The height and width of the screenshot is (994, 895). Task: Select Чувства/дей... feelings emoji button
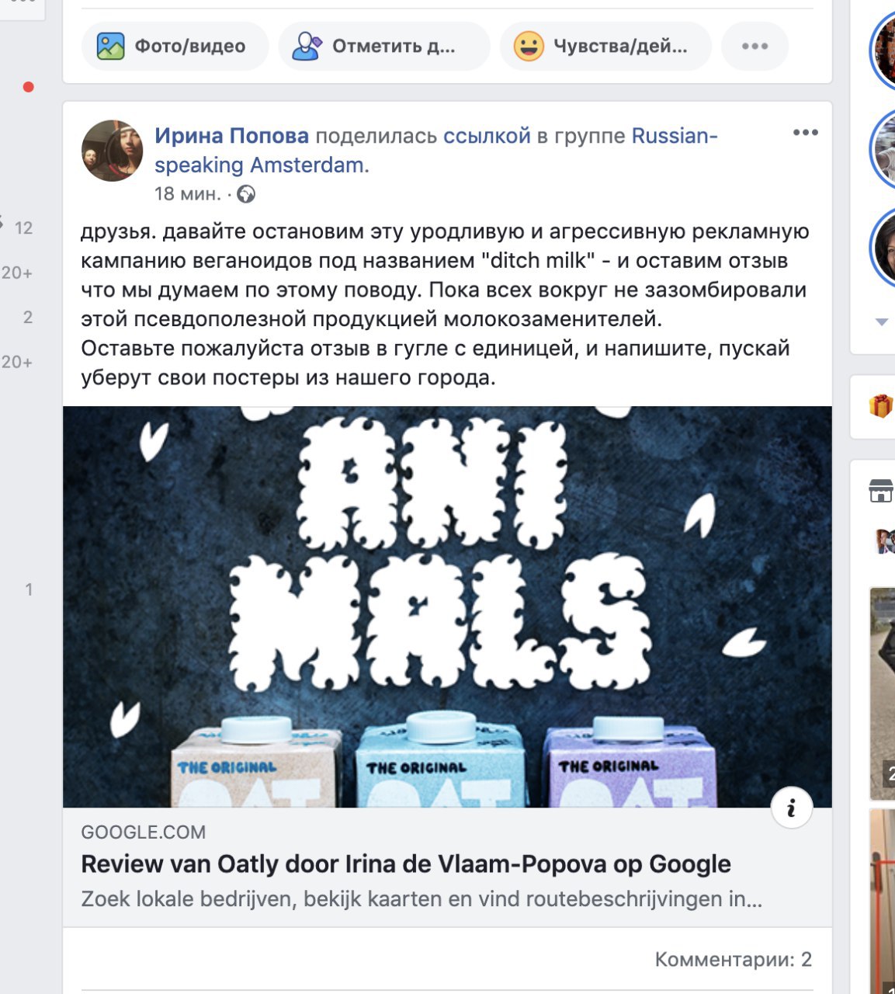(x=605, y=47)
